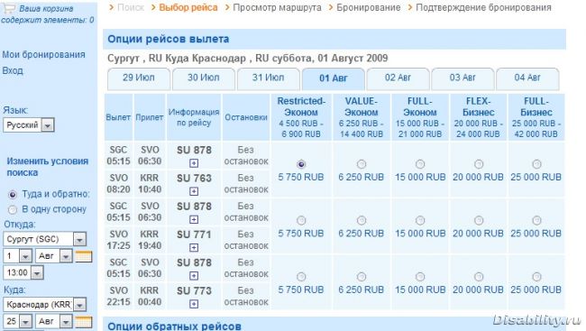This screenshot has width=586, height=331.
Task: Go back to the Поиск step
Action: tap(131, 7)
